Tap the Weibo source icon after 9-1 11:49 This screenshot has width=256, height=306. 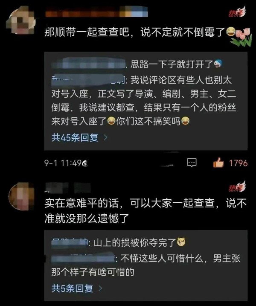tap(85, 163)
